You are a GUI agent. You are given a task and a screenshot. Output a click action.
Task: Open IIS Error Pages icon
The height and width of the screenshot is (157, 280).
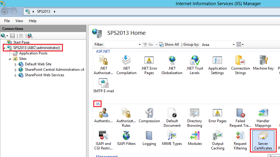click(217, 116)
